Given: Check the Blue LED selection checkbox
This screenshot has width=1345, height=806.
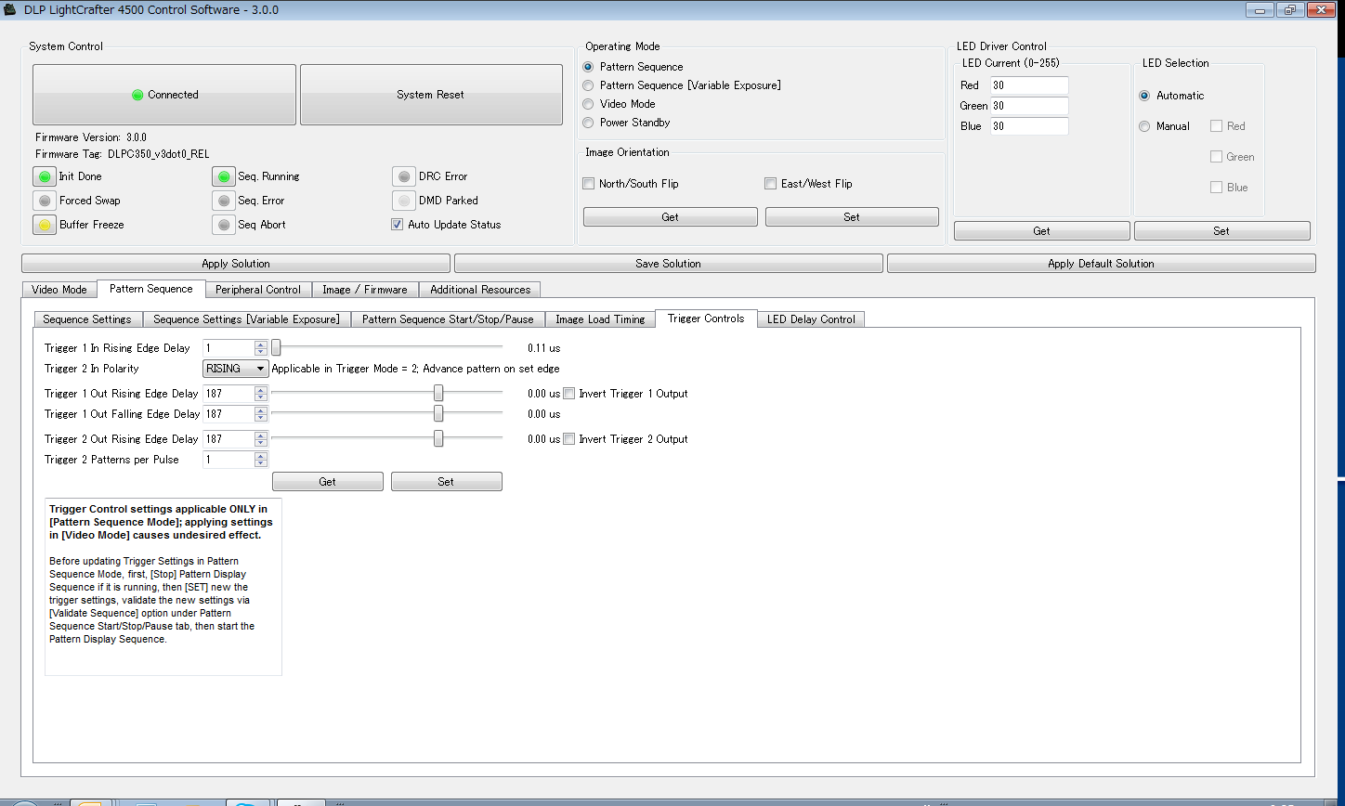Looking at the screenshot, I should click(1216, 188).
